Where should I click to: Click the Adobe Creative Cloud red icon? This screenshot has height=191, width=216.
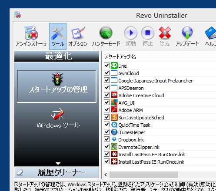coord(114,95)
